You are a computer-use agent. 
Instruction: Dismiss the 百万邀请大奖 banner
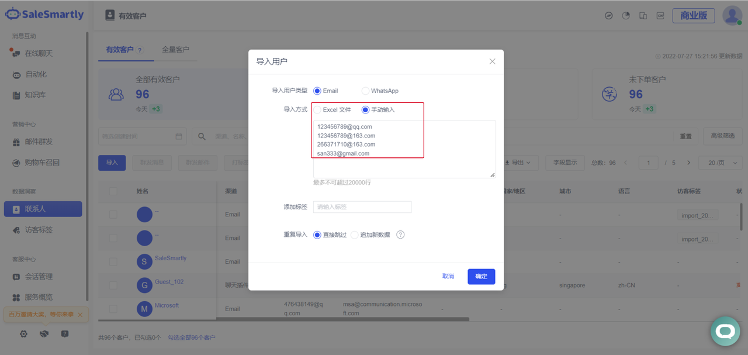pos(80,315)
